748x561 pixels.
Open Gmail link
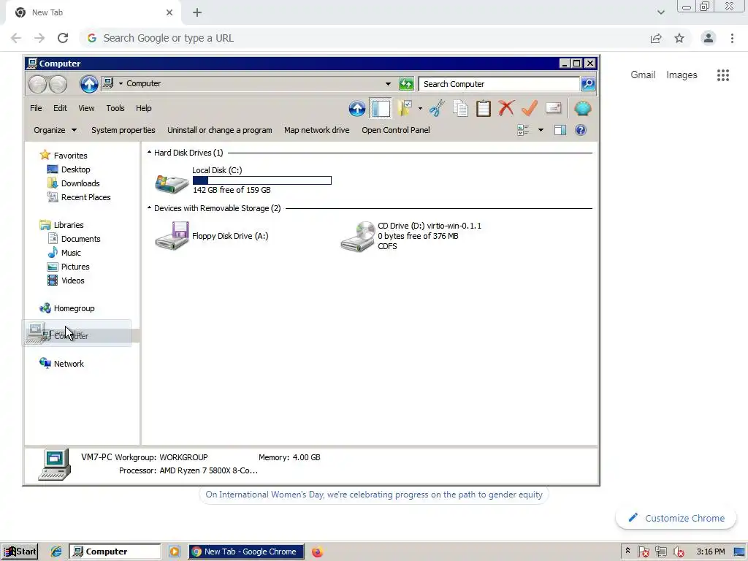[x=643, y=75]
